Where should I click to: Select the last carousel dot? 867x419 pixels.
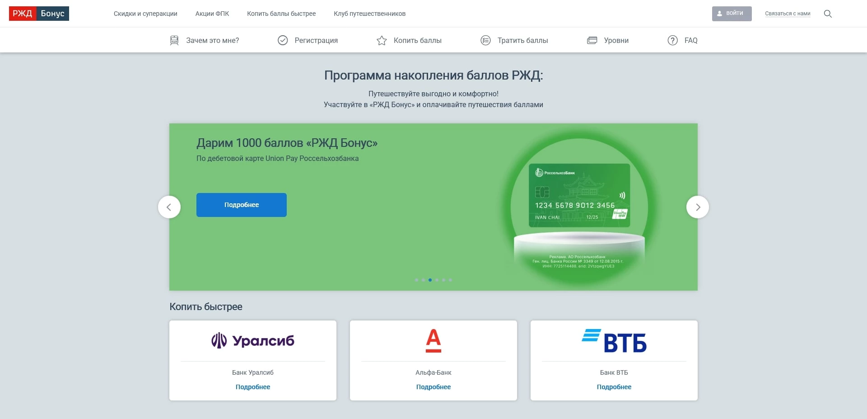tap(450, 280)
